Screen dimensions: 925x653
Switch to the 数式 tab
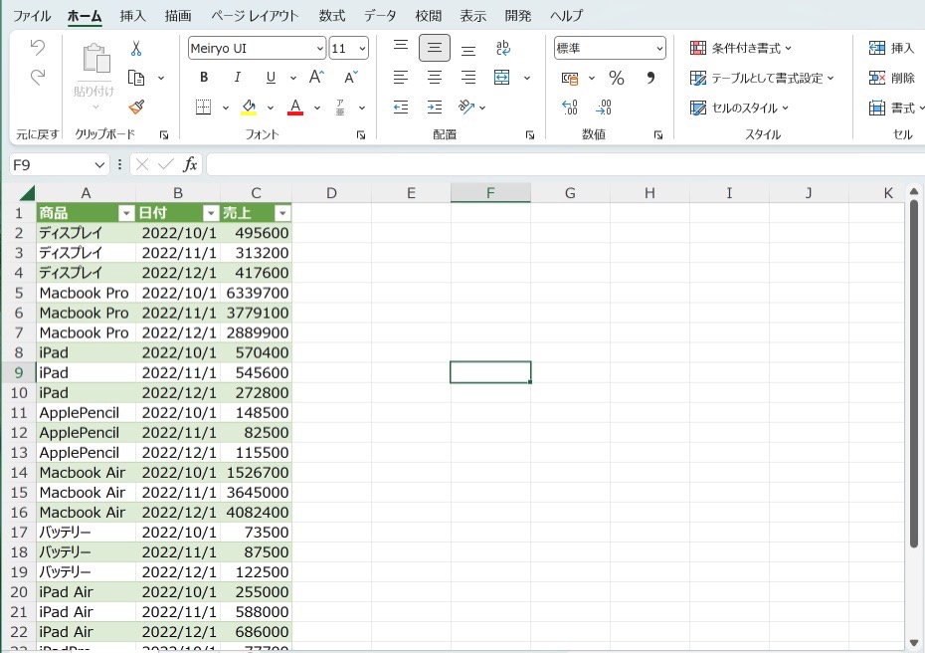331,15
